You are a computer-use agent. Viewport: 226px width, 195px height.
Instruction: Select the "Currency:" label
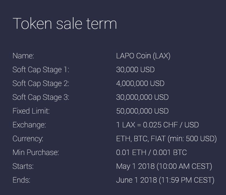(x=28, y=139)
